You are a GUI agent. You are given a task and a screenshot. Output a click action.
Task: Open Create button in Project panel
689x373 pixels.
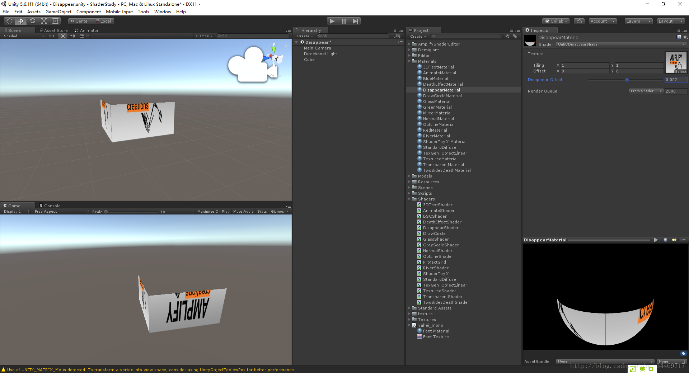418,37
